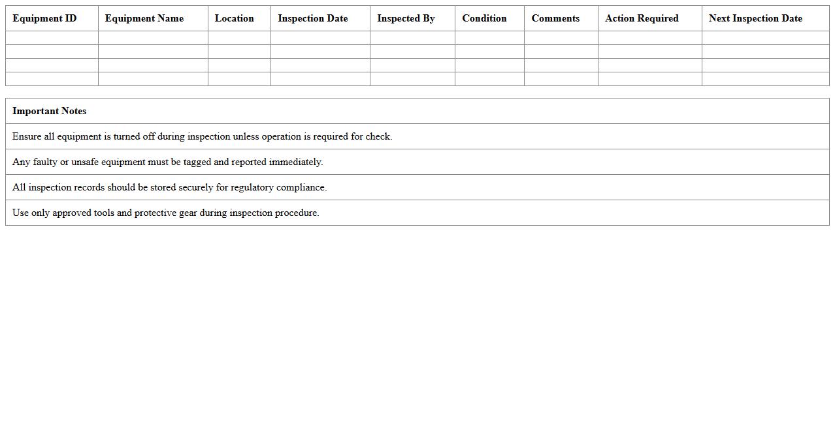
Task: Select the Inspected By column header
Action: [406, 18]
